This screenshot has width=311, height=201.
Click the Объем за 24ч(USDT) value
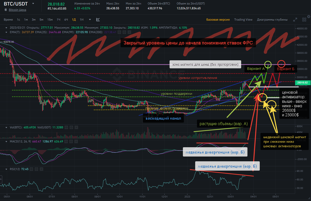(188, 8)
